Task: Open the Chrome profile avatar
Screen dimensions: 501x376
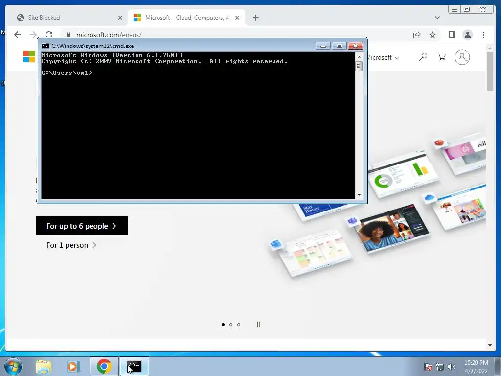Action: tap(467, 35)
